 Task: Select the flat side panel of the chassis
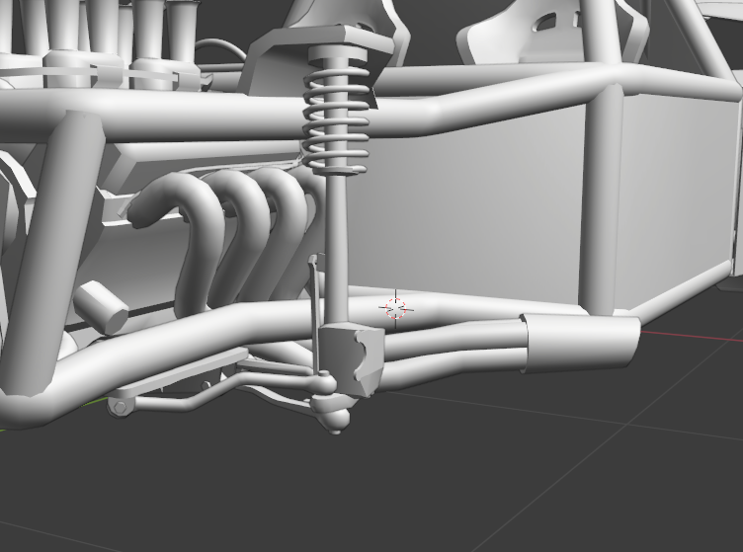point(466,203)
